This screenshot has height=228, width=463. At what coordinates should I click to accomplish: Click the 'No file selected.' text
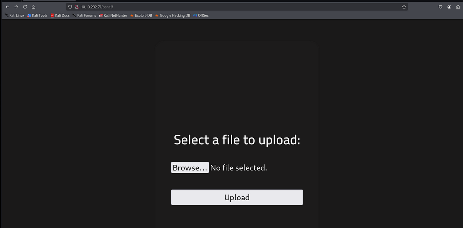pos(238,168)
